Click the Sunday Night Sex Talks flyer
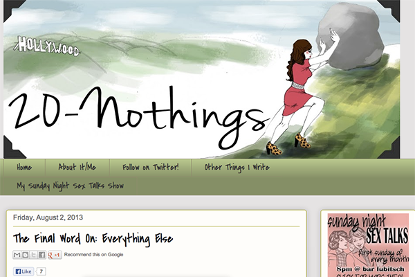Screen dimensions: 415x277 pyautogui.click(x=368, y=245)
